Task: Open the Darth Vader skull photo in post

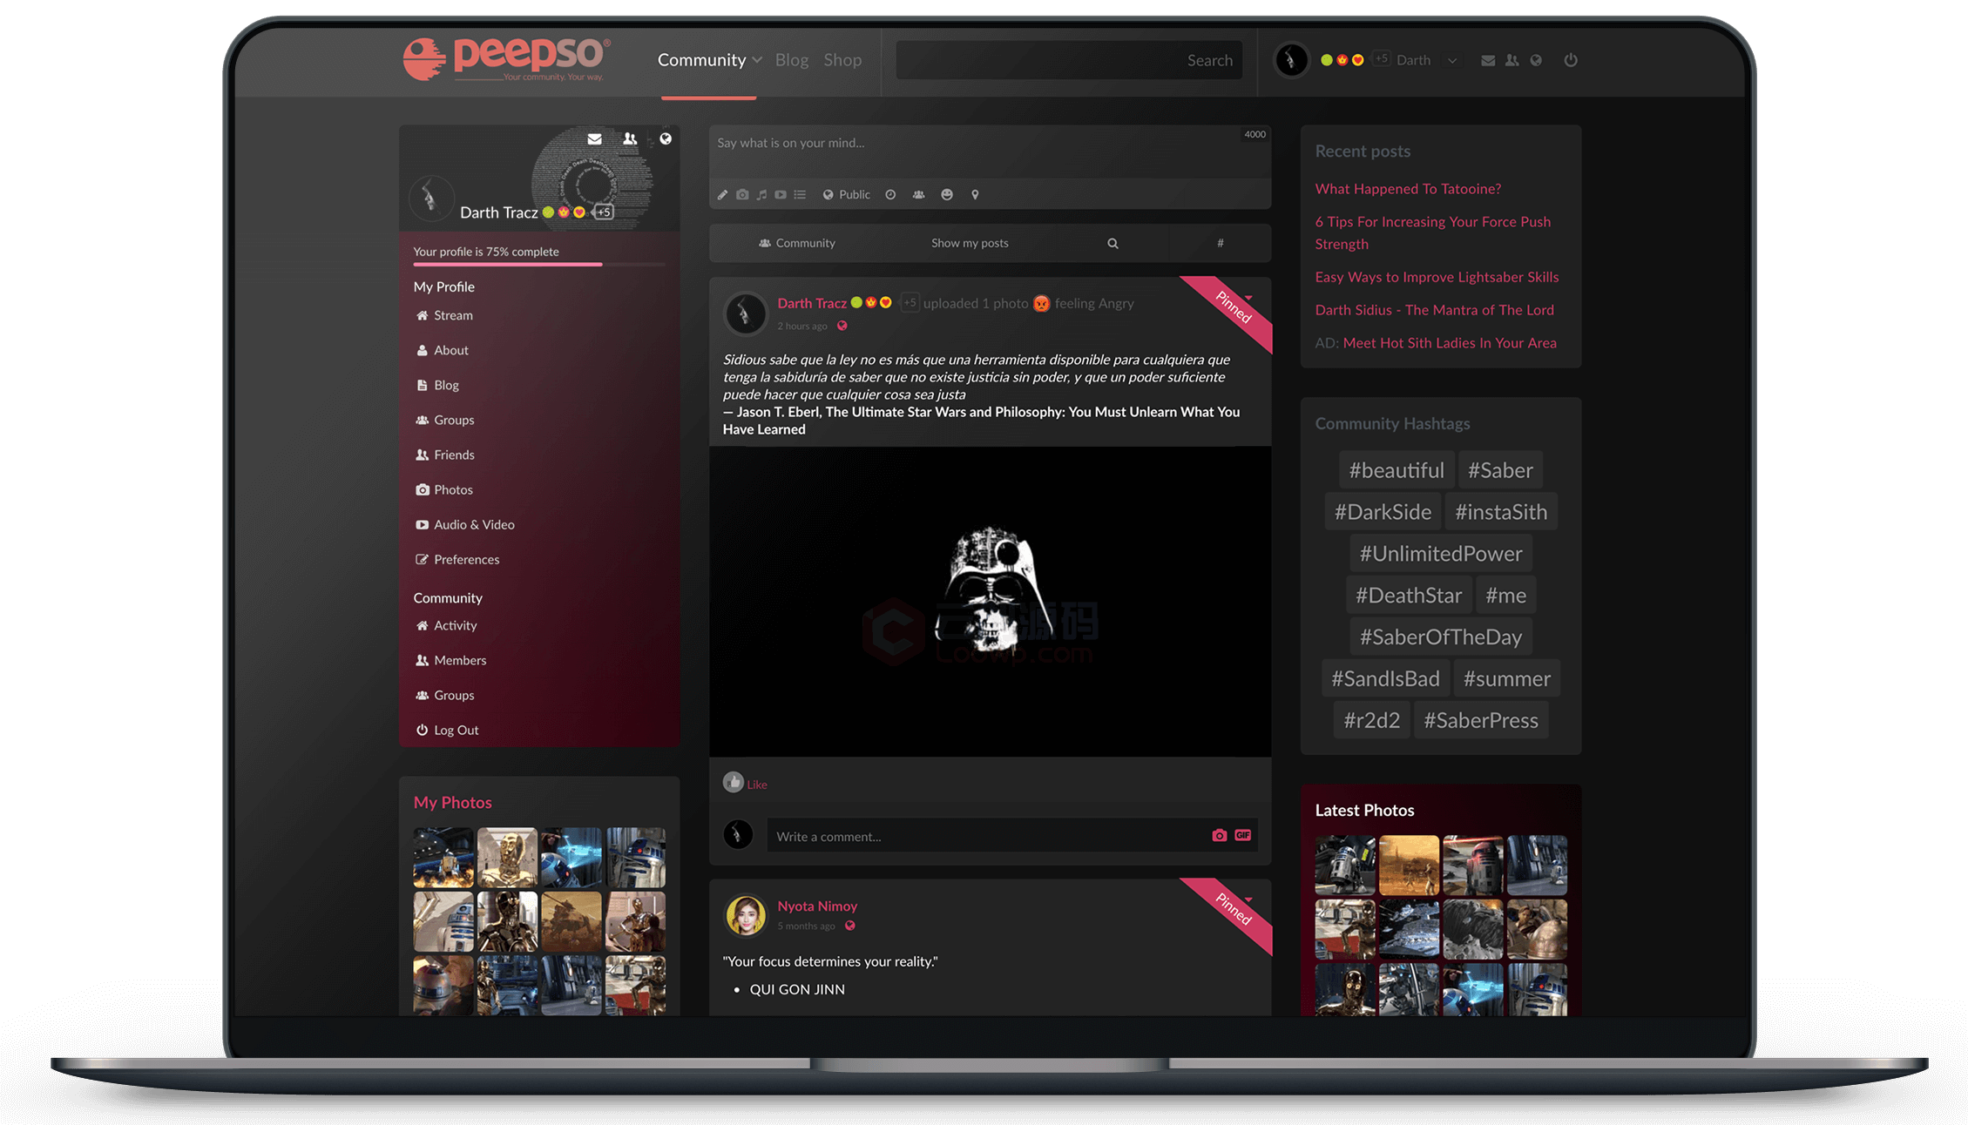Action: coord(990,601)
